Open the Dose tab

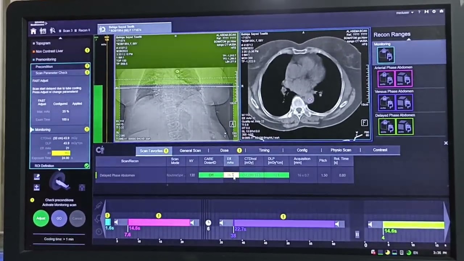[x=224, y=150]
